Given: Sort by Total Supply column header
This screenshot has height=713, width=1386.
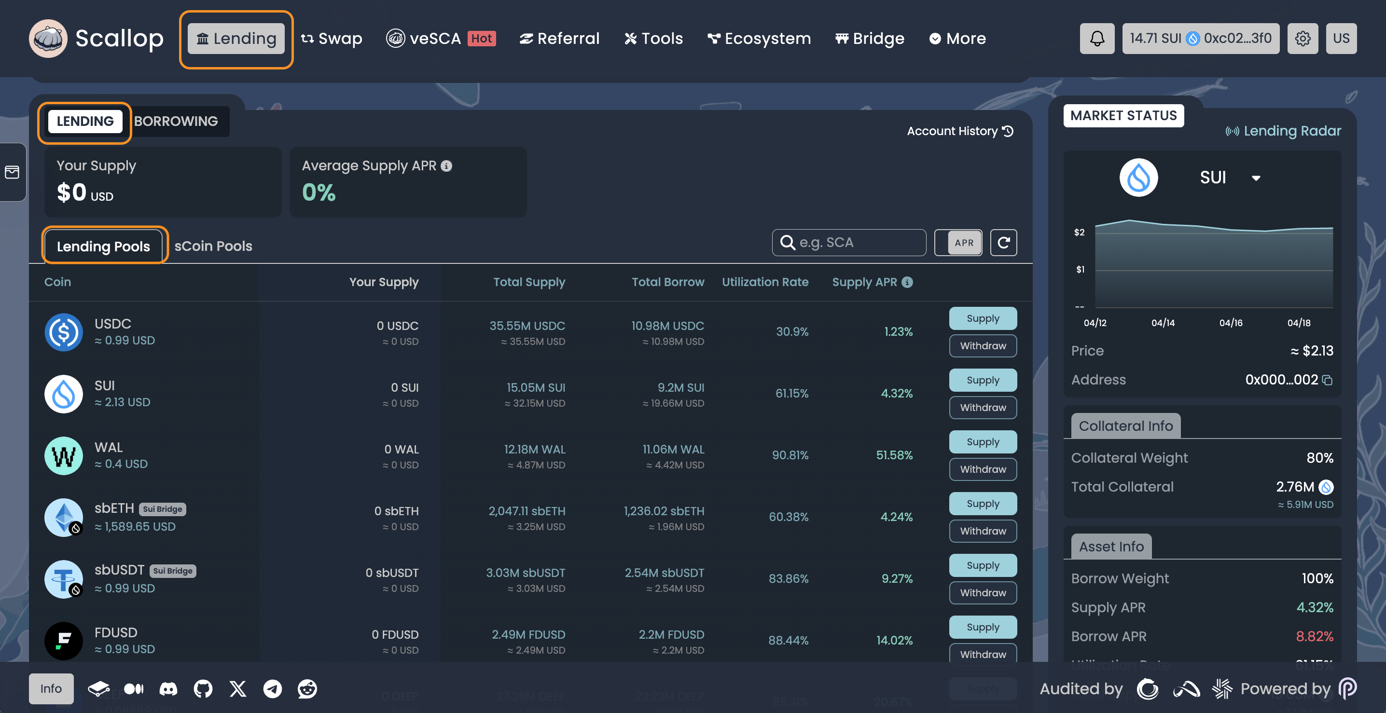Looking at the screenshot, I should click(529, 282).
